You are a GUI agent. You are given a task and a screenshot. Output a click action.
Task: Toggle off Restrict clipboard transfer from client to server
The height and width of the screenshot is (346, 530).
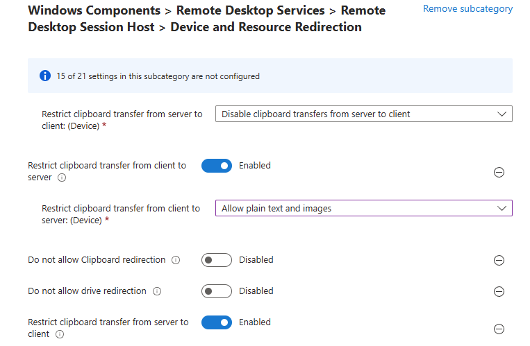[216, 166]
